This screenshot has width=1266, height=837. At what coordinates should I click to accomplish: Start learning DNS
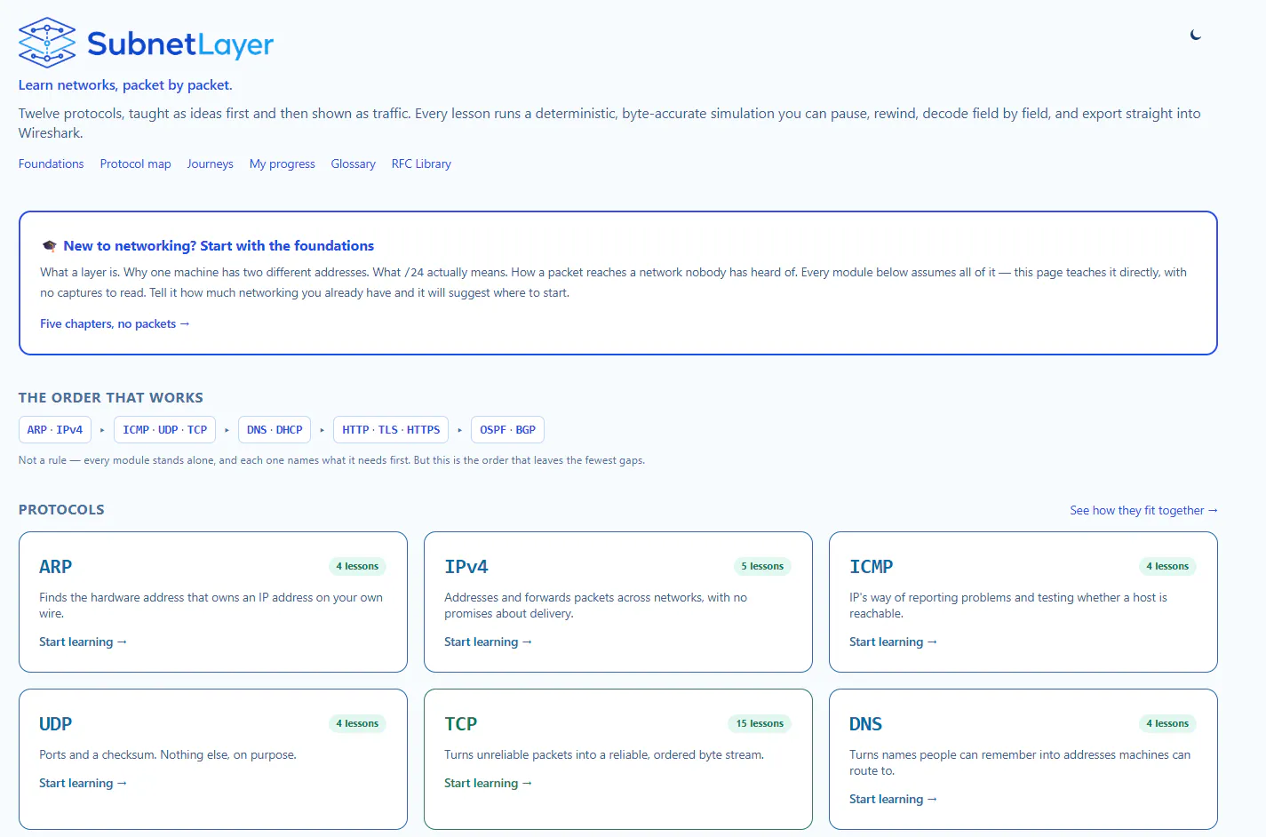(x=893, y=799)
